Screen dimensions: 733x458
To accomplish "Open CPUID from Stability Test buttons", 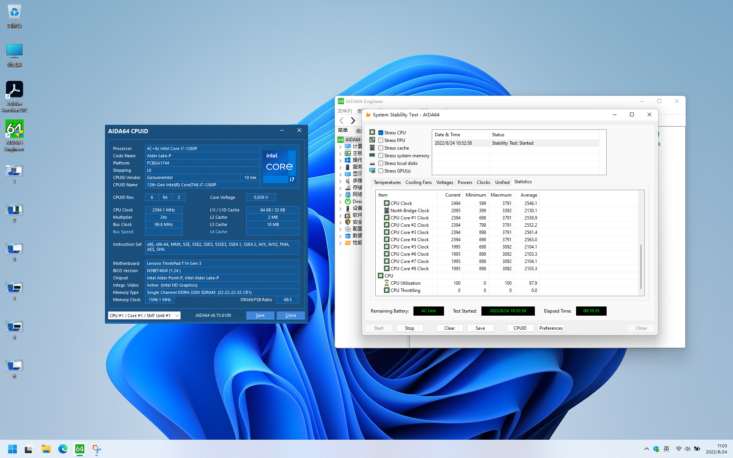I will click(520, 328).
